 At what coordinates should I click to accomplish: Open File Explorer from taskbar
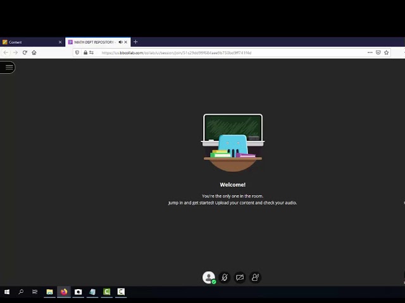[x=49, y=292]
